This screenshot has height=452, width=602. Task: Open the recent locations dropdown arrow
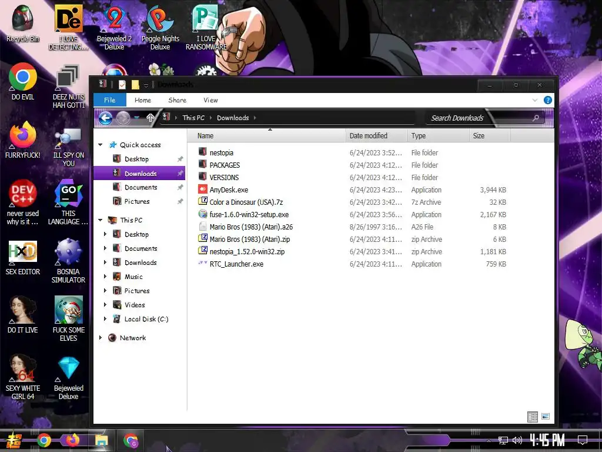point(136,118)
